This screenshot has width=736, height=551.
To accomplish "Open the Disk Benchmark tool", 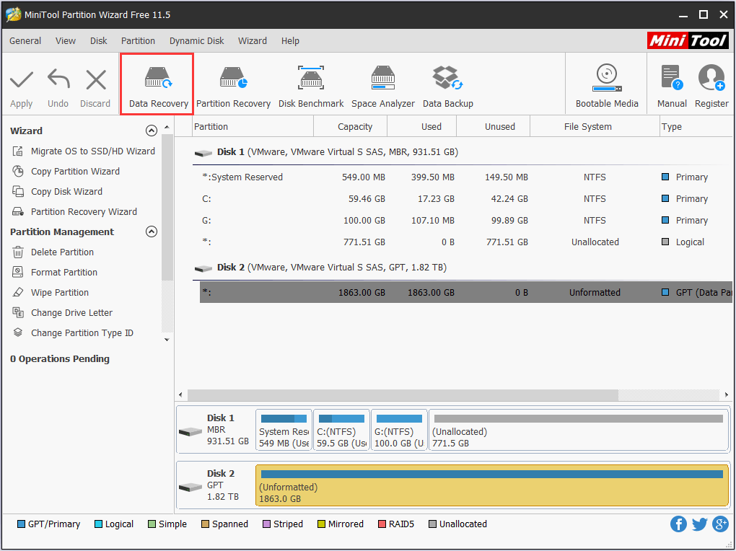I will (x=311, y=87).
